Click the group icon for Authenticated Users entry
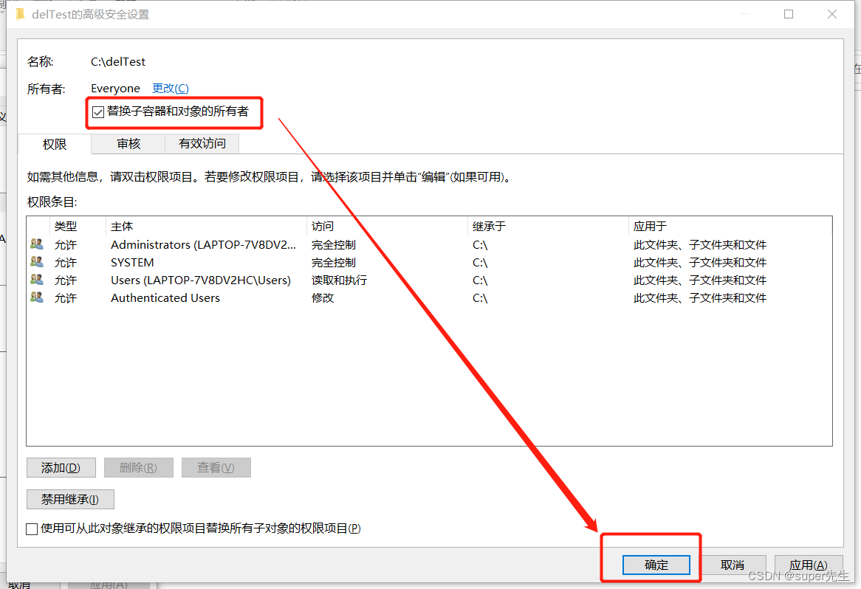This screenshot has height=589, width=861. tap(37, 297)
